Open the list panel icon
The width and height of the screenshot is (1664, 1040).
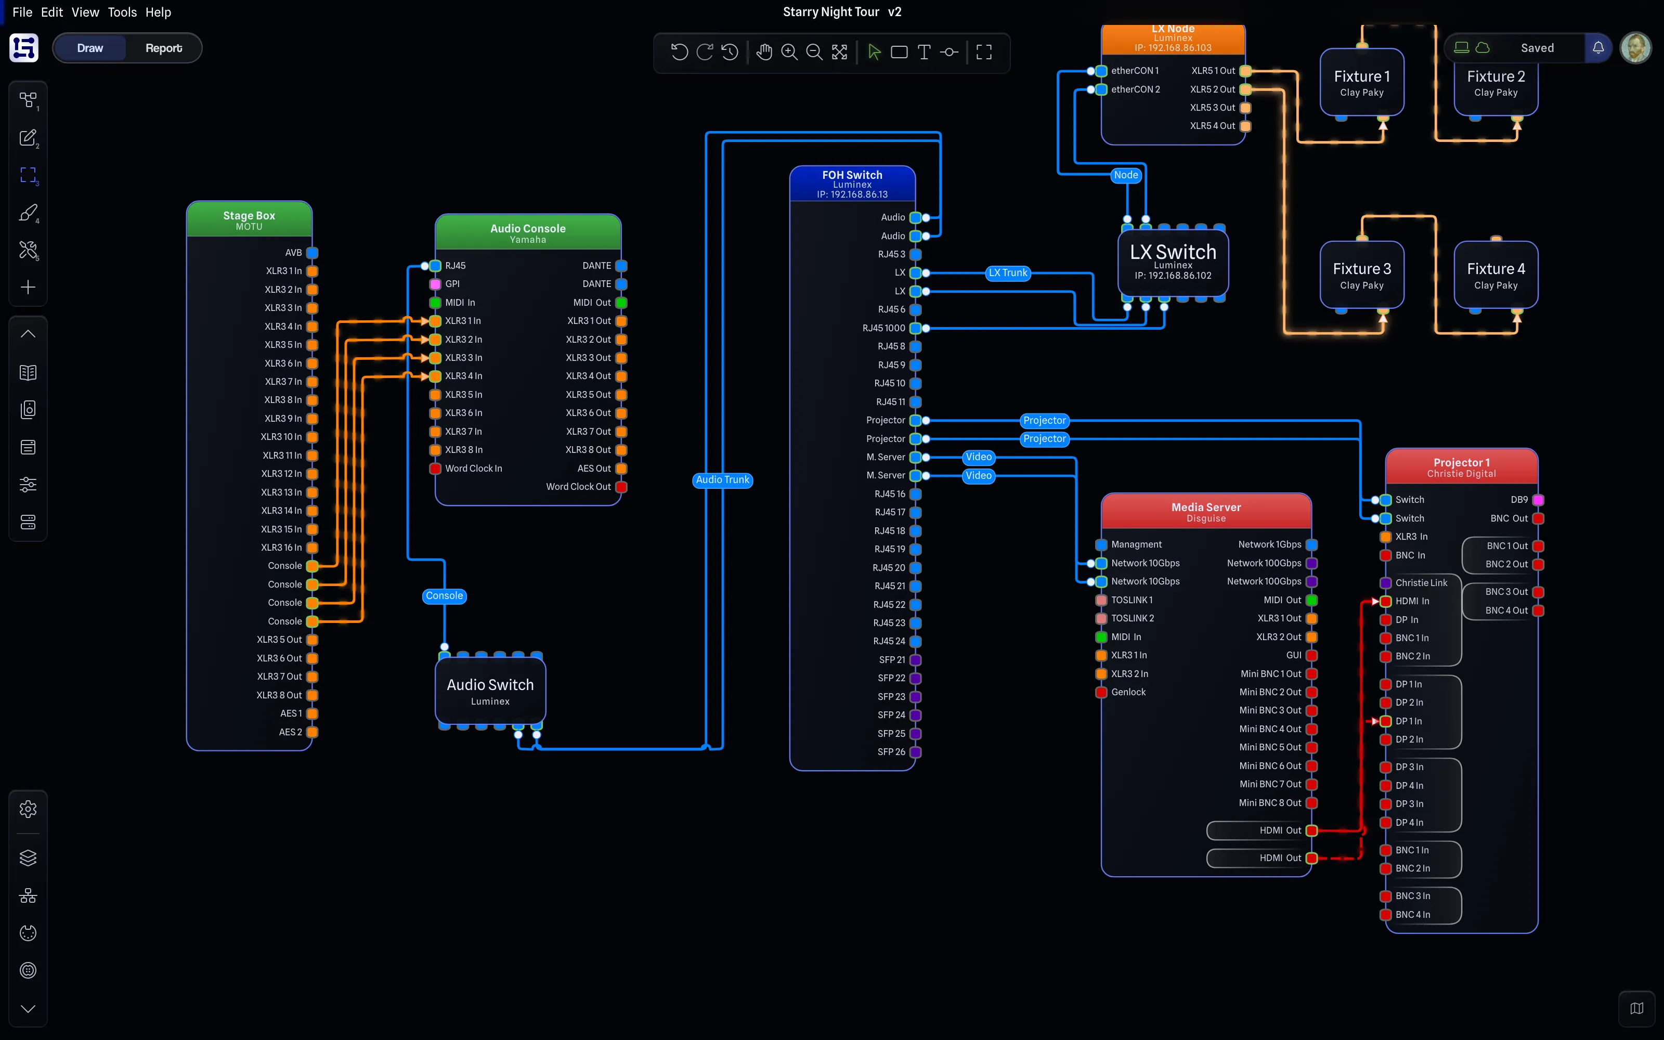28,447
